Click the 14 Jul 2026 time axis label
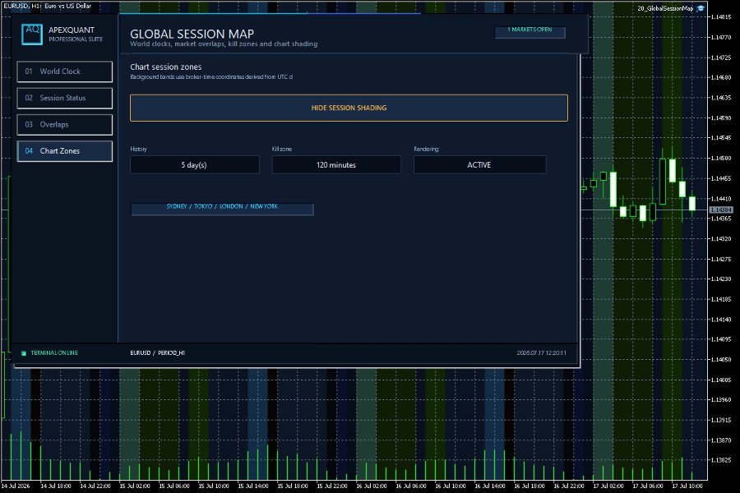 coord(15,486)
